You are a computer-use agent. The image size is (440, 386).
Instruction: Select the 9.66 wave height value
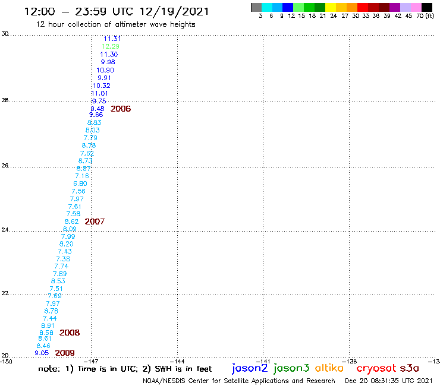point(96,115)
